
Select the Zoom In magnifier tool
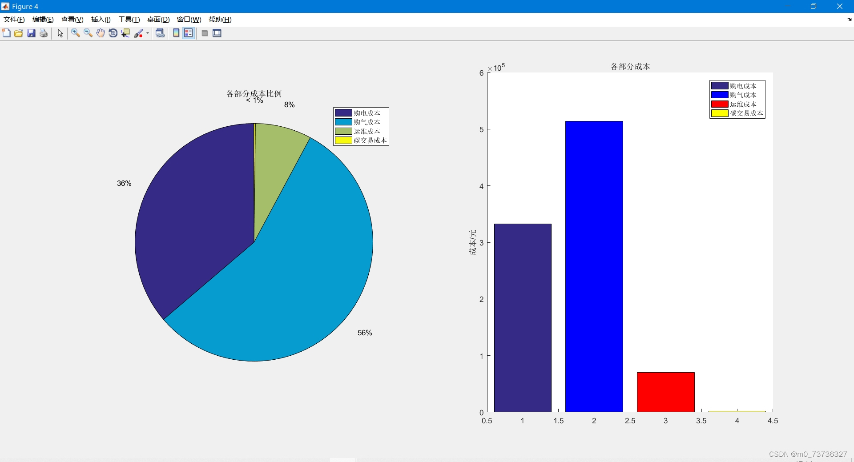tap(76, 33)
